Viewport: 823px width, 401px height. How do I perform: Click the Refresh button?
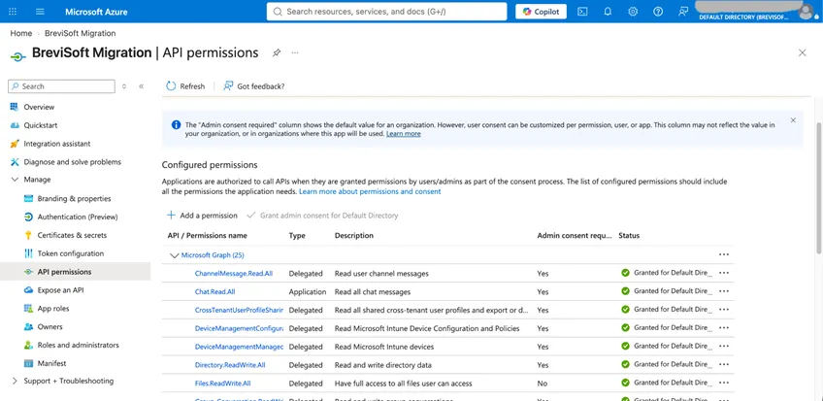(x=185, y=86)
